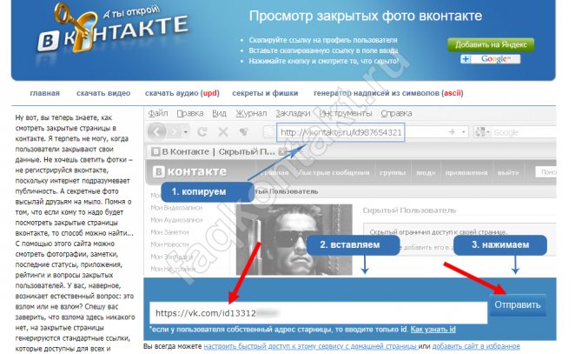Open the Справка menu
582x354 pixels.
tap(396, 113)
